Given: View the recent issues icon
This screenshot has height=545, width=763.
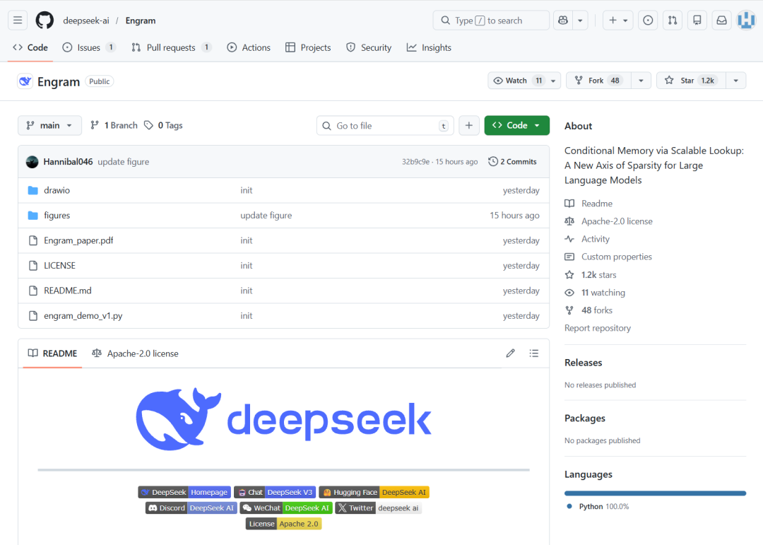Looking at the screenshot, I should (x=647, y=20).
